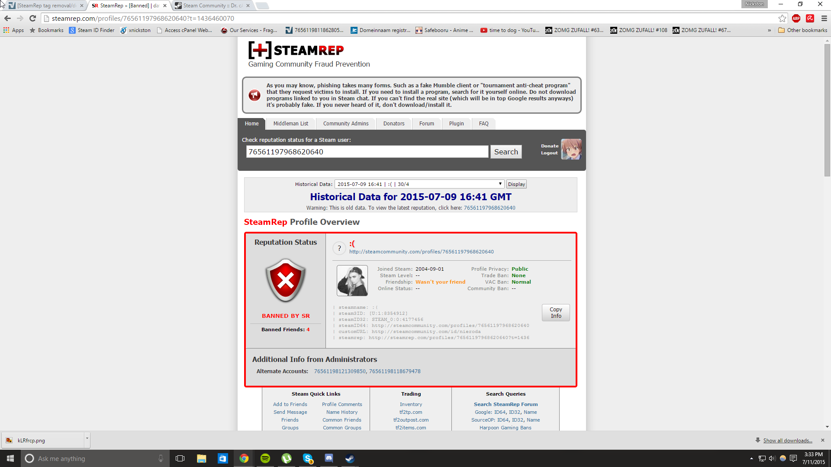This screenshot has width=831, height=467.
Task: Open the Search SteamRep Forum link
Action: tap(506, 404)
